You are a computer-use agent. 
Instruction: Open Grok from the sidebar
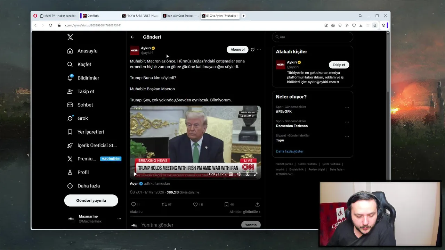(78, 118)
